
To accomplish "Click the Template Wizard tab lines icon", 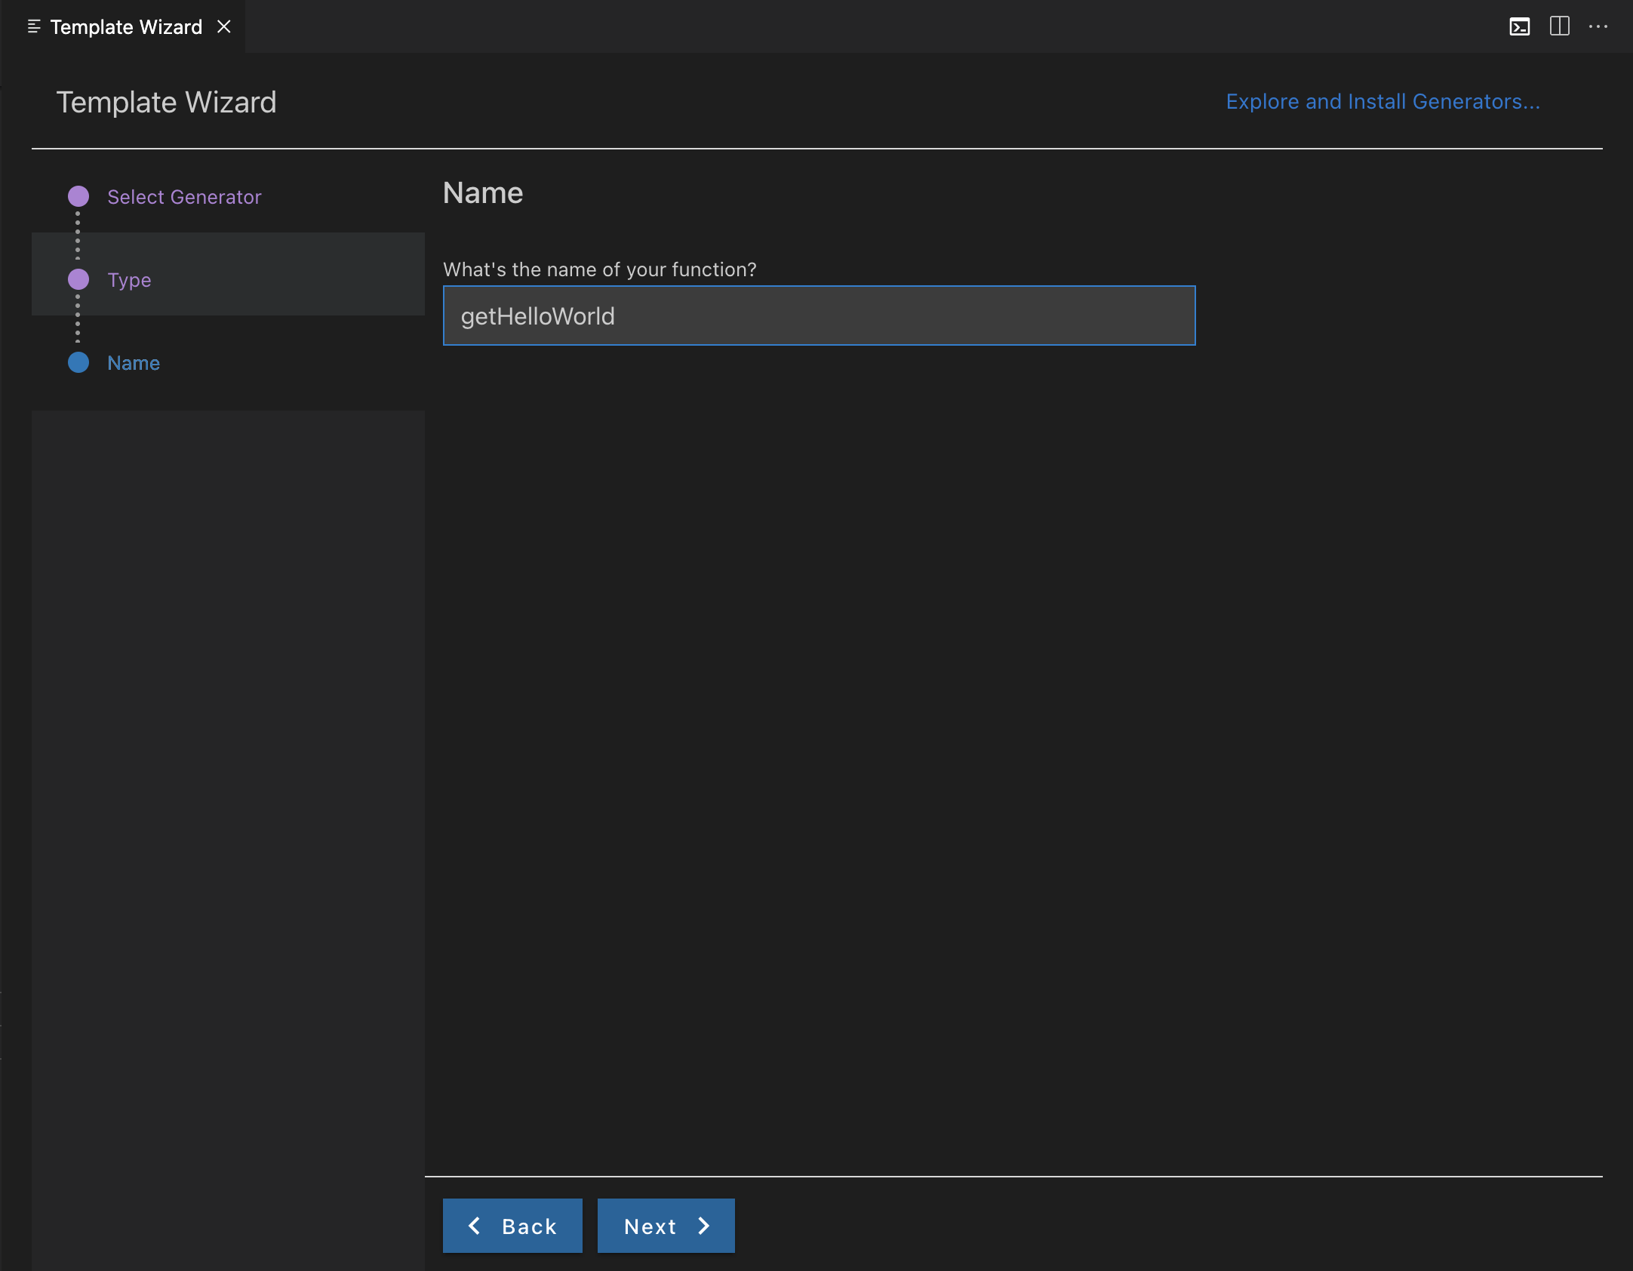I will pos(33,26).
